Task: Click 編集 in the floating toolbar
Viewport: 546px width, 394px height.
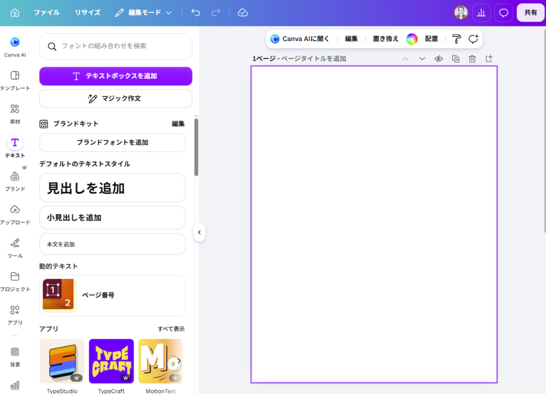Action: 351,38
